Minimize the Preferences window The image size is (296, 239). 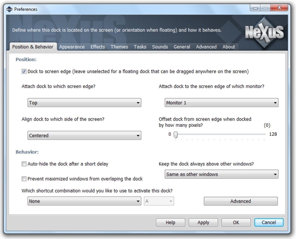[255, 8]
